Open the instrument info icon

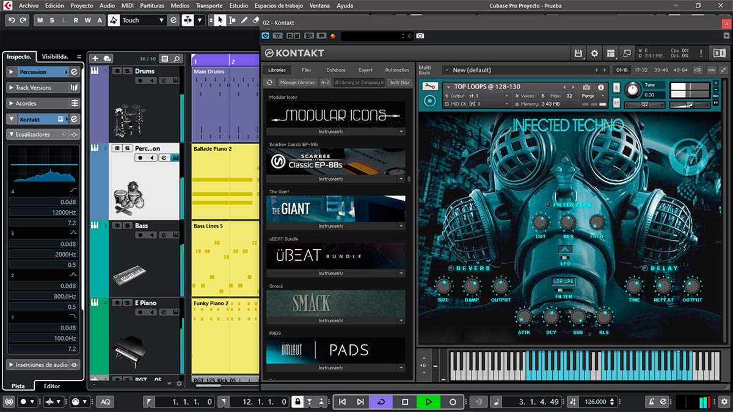click(601, 87)
